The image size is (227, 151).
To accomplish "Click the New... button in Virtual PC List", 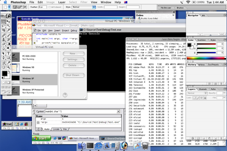I will pos(74,53).
